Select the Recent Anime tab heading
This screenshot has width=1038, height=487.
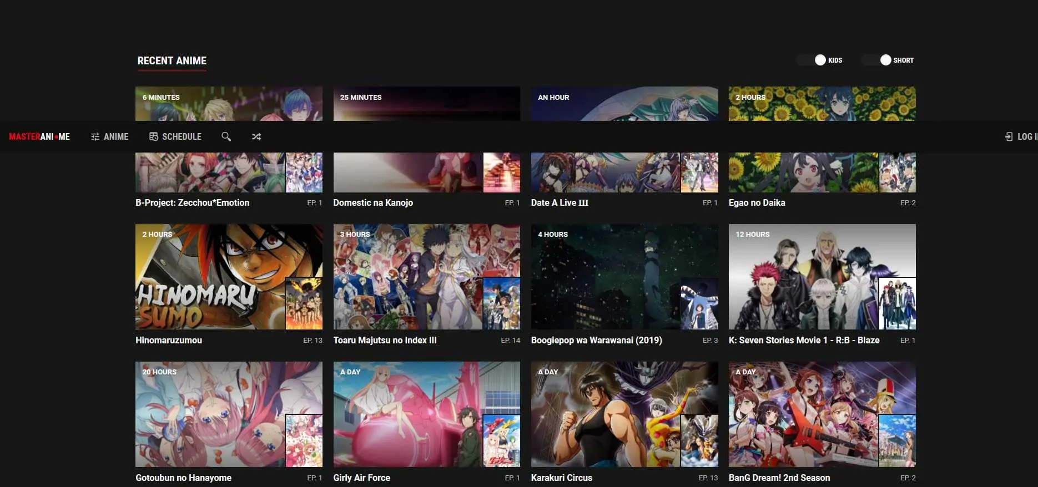[172, 61]
